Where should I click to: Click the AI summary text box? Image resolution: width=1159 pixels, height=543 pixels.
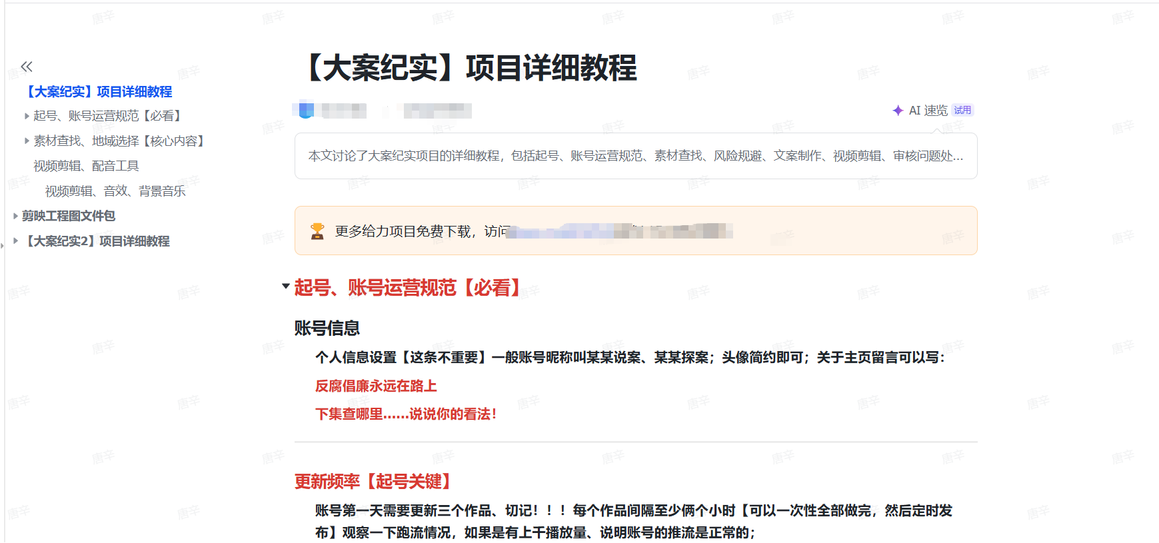click(635, 156)
